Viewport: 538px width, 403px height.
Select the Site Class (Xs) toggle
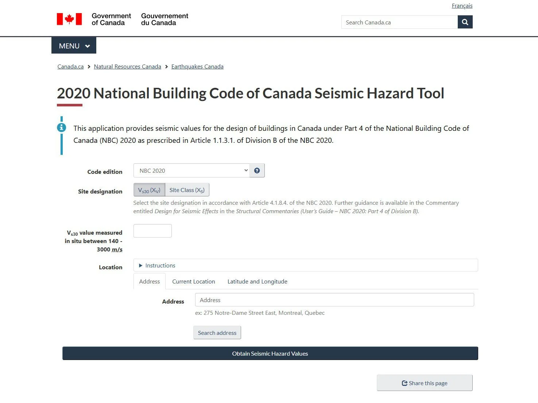(187, 190)
